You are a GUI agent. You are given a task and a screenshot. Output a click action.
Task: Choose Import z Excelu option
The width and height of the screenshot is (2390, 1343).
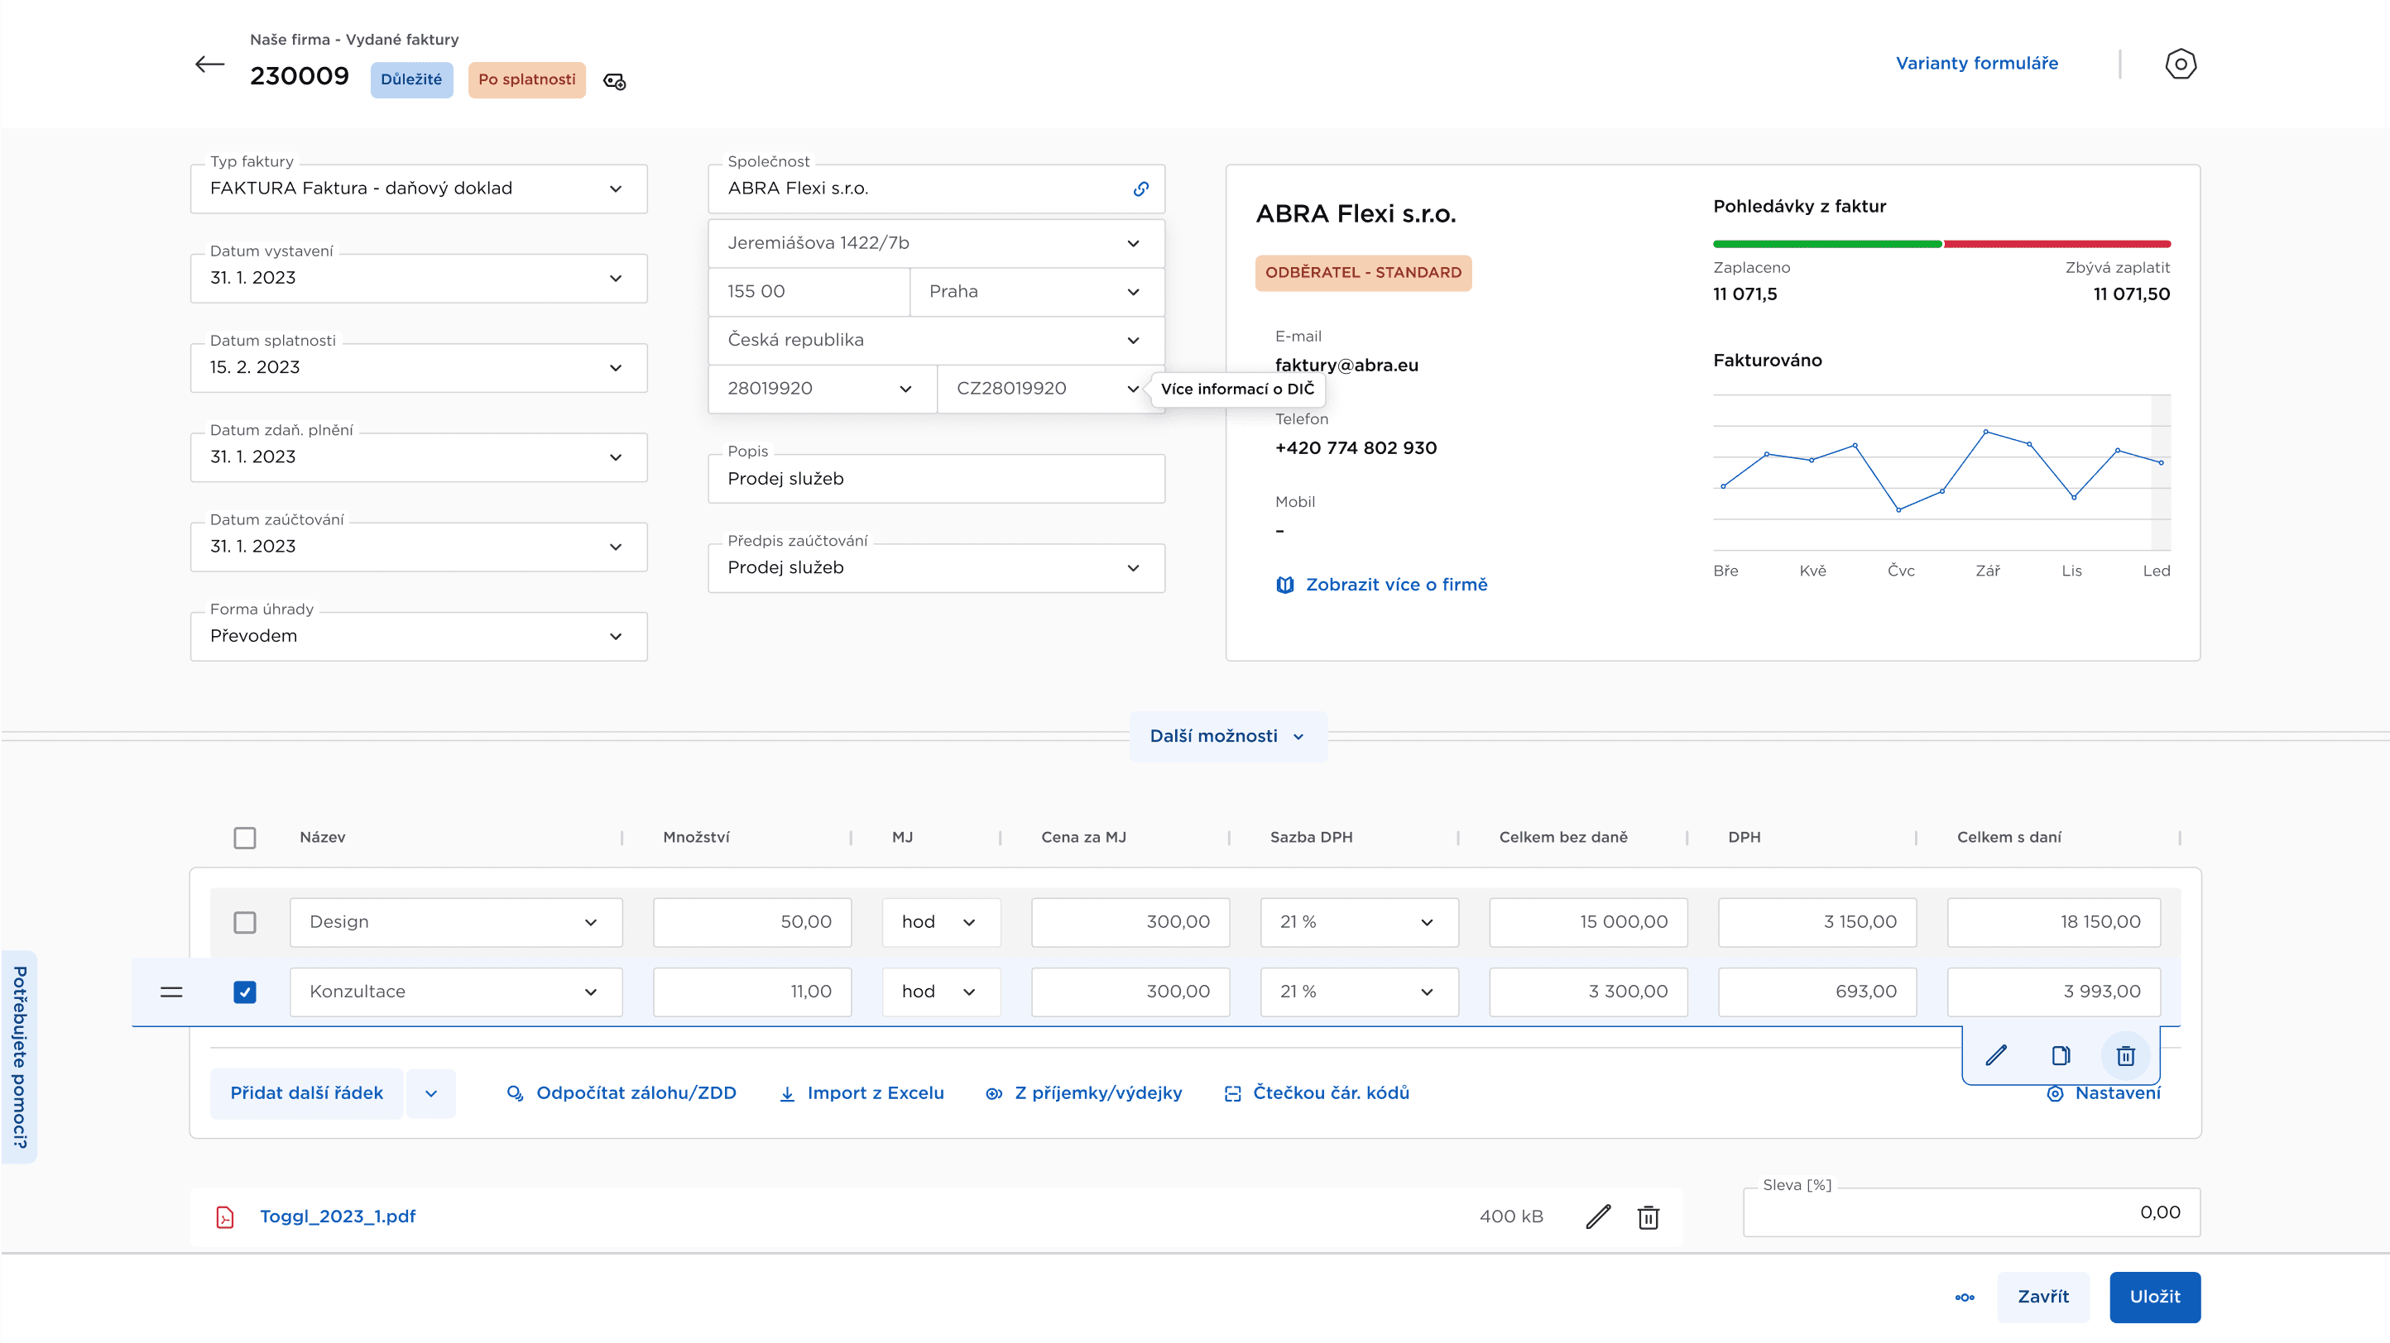pyautogui.click(x=862, y=1092)
